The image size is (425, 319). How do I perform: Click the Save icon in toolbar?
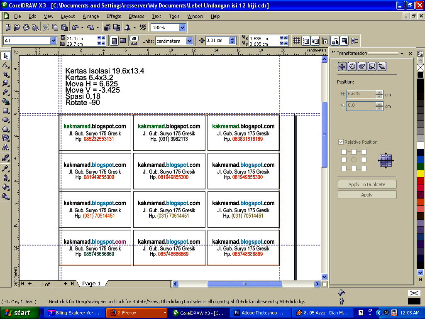[26, 27]
